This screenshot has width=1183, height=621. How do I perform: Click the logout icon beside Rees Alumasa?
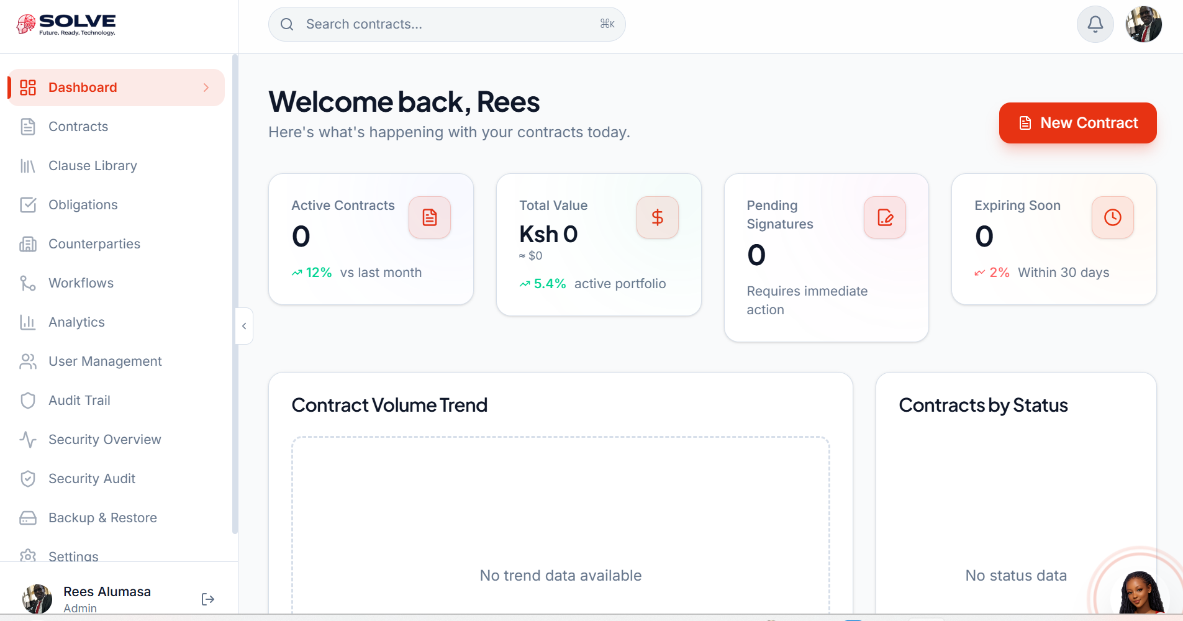208,599
